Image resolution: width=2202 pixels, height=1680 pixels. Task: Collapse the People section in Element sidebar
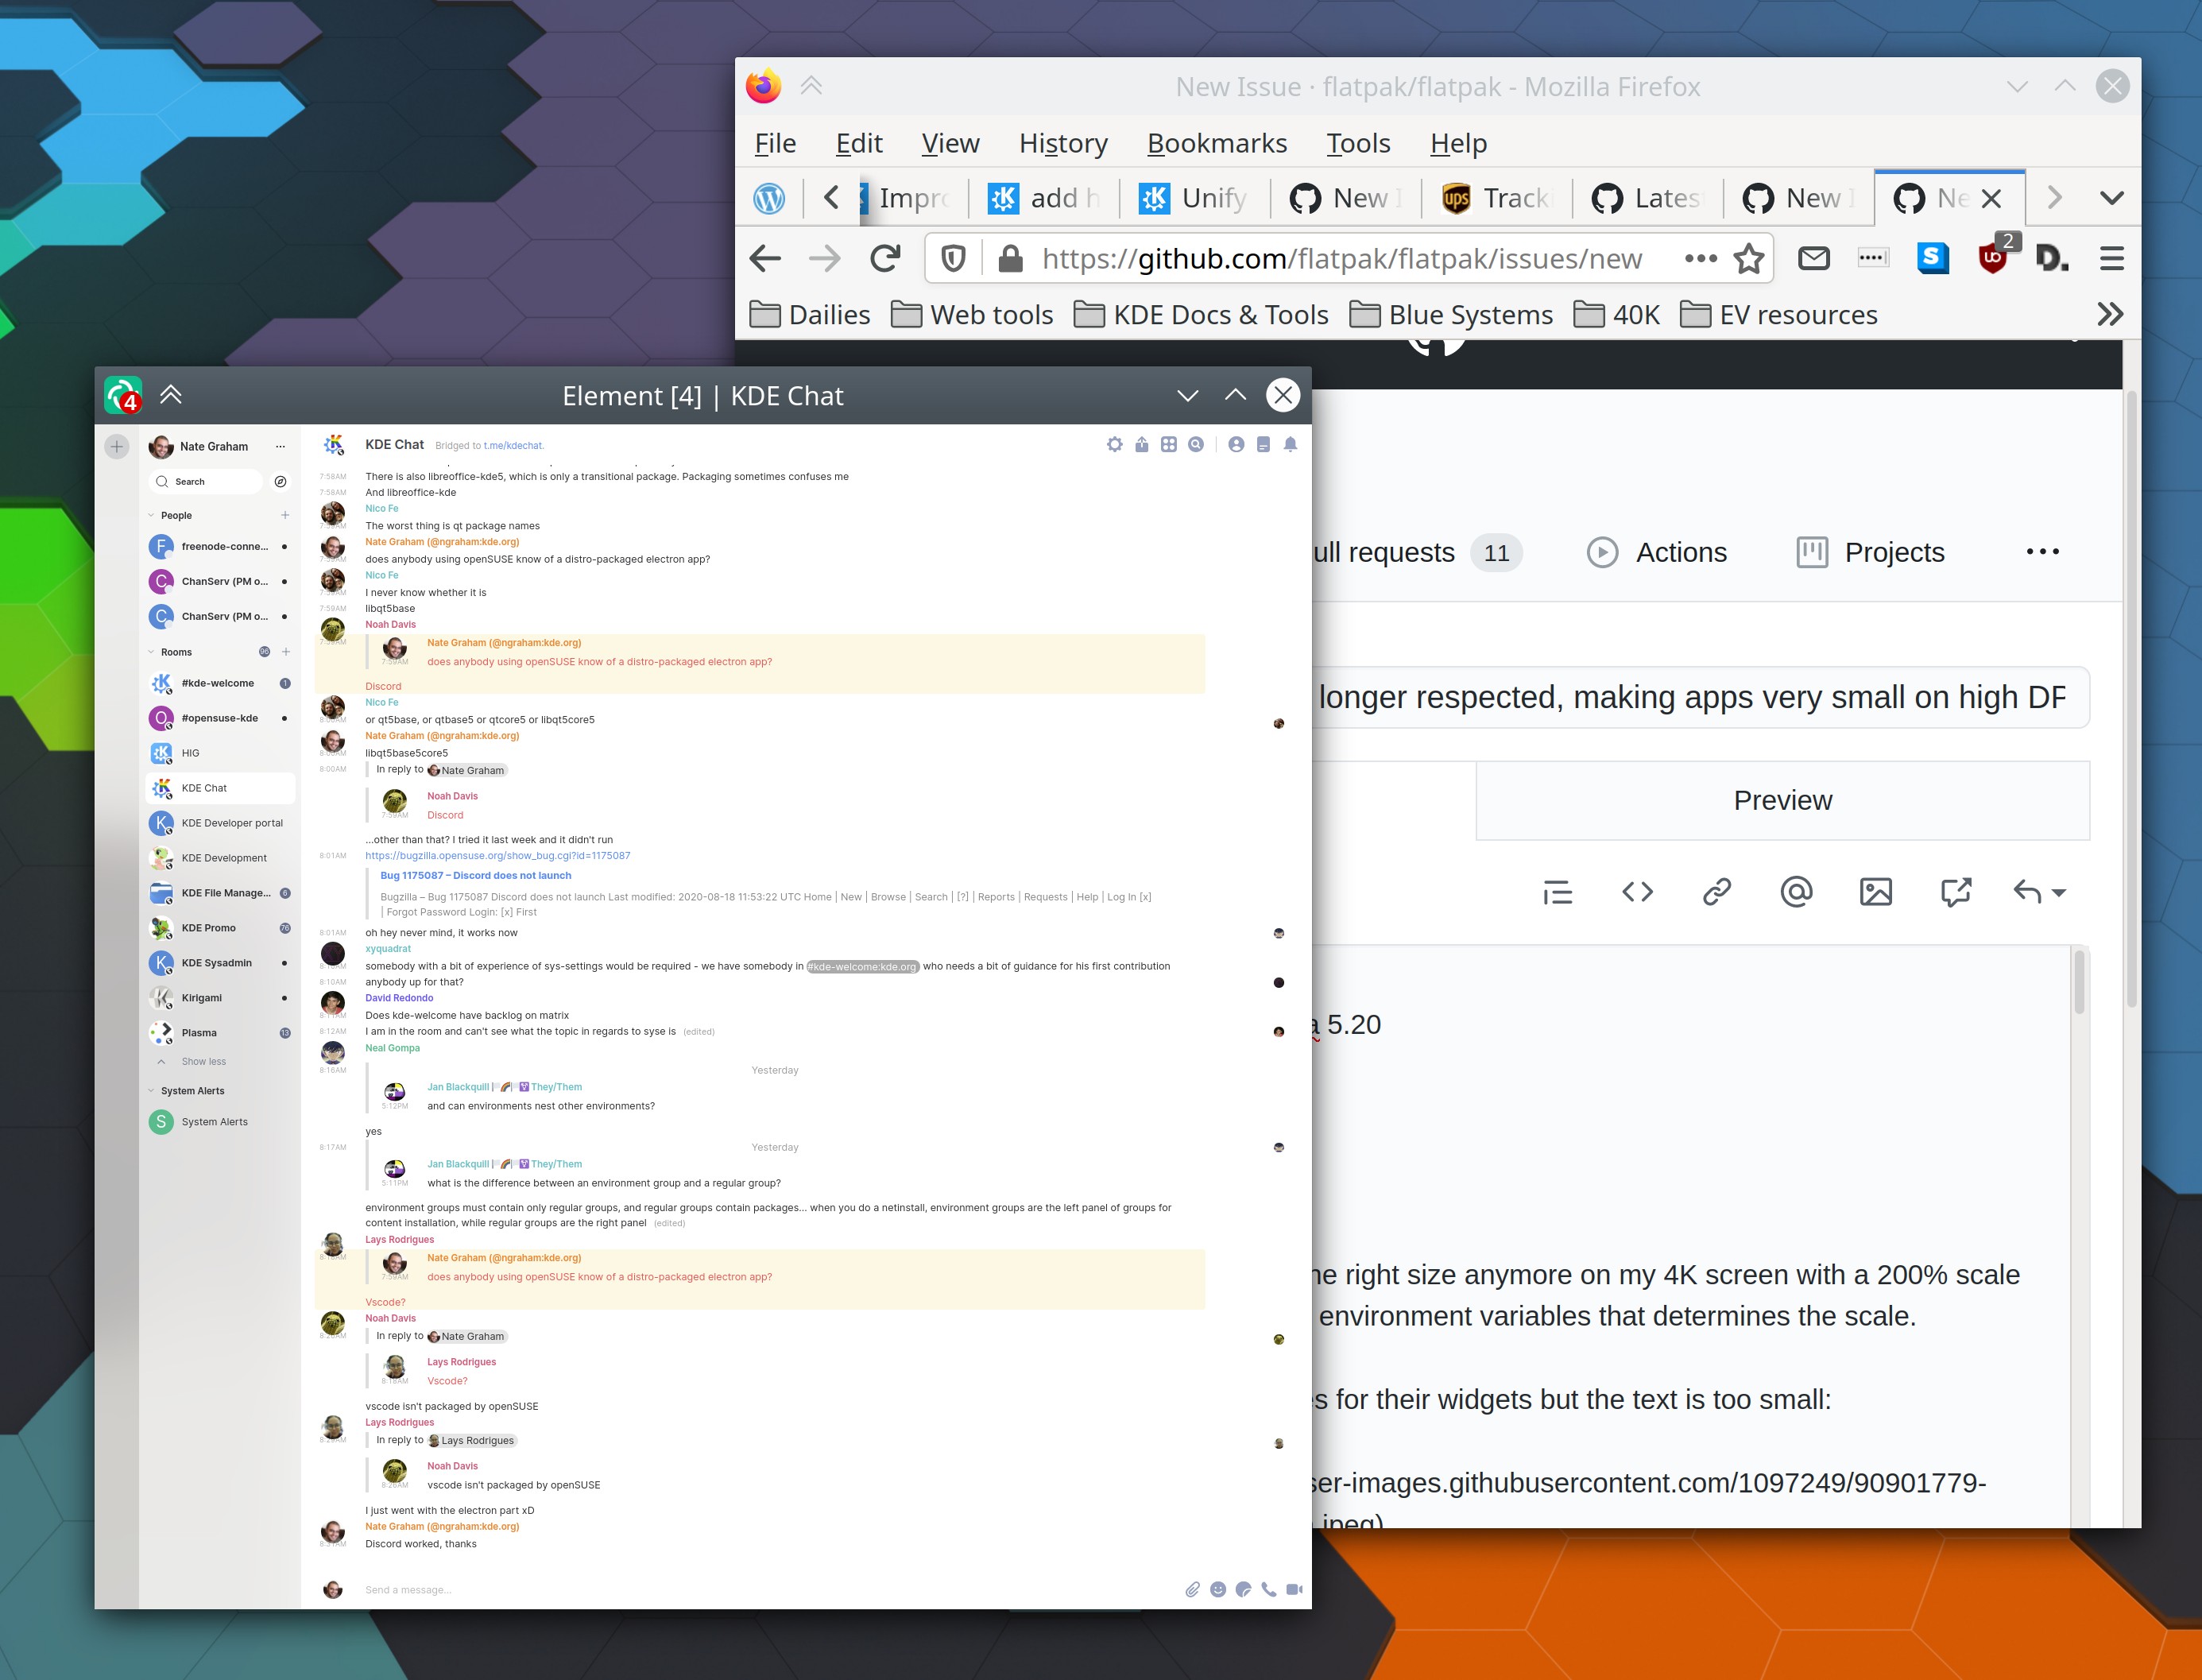tap(152, 516)
